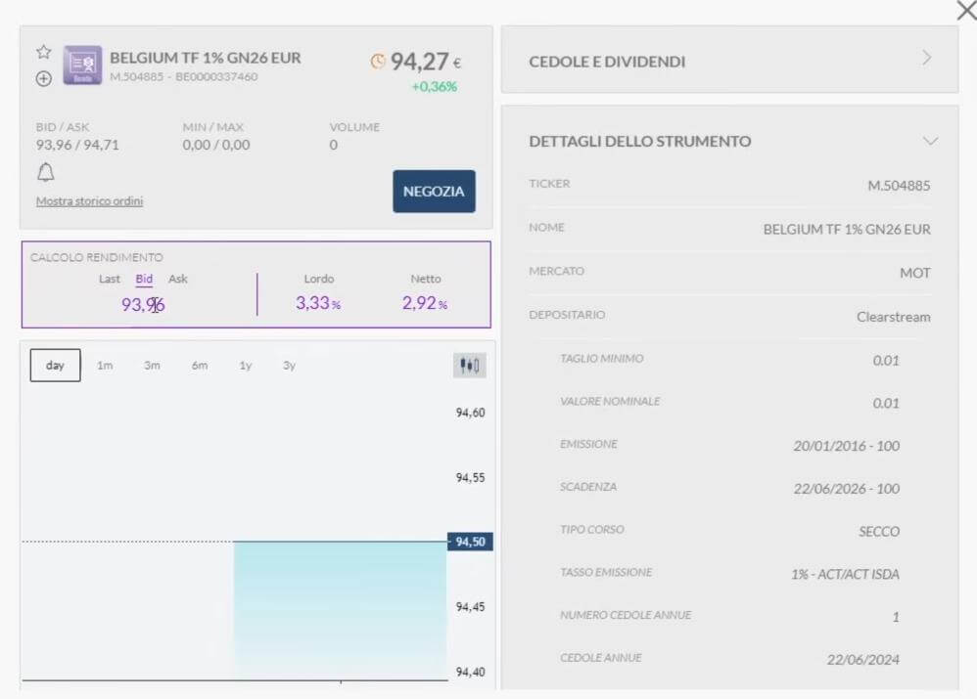This screenshot has width=977, height=699.
Task: Collapse the Dettagli dello Strumento section
Action: tap(929, 141)
